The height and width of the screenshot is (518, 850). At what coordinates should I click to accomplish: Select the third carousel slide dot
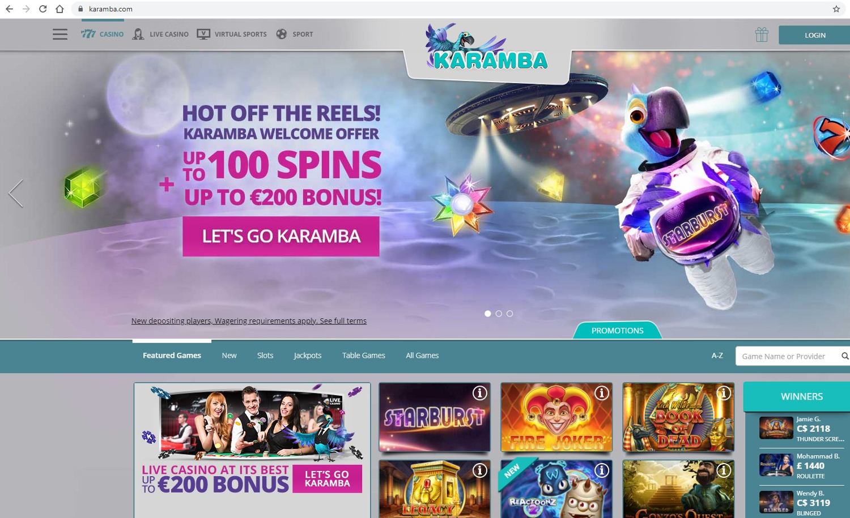pos(509,314)
